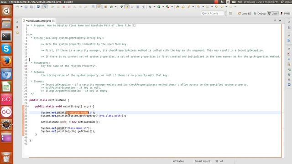This screenshot has height=164, width=292.
Task: Click the 'Writable' status bar entry
Action: (x=178, y=161)
